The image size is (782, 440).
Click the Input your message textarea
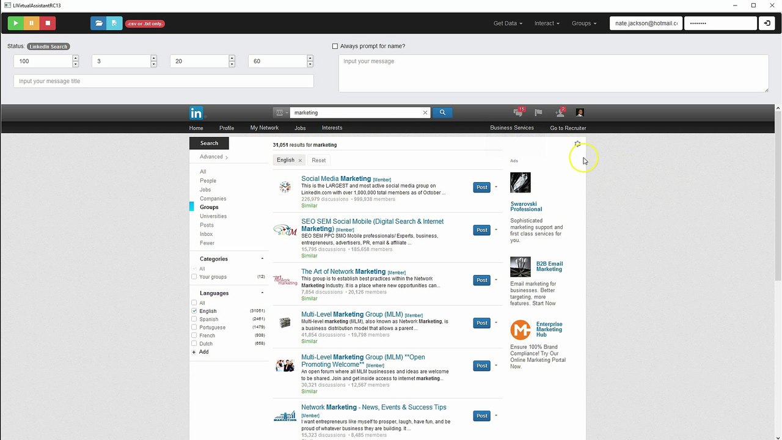pos(554,73)
